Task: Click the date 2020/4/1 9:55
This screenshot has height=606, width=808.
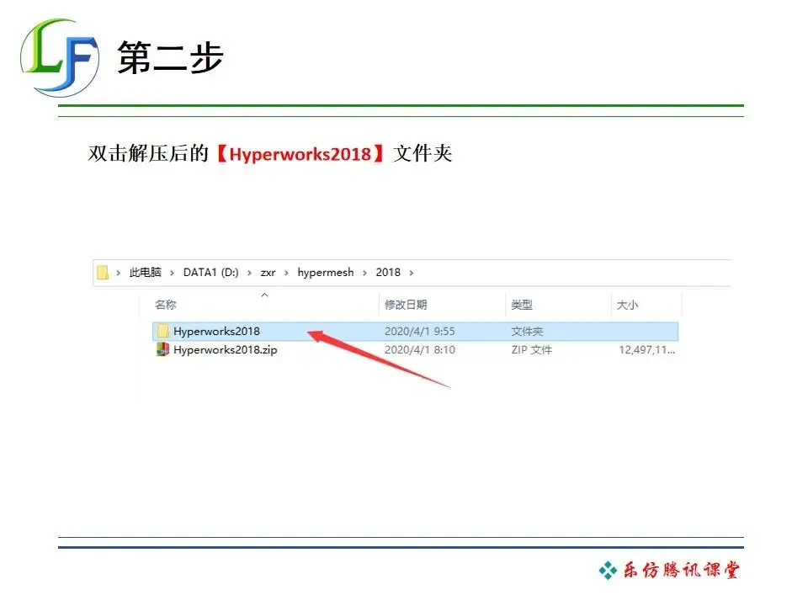Action: point(420,332)
